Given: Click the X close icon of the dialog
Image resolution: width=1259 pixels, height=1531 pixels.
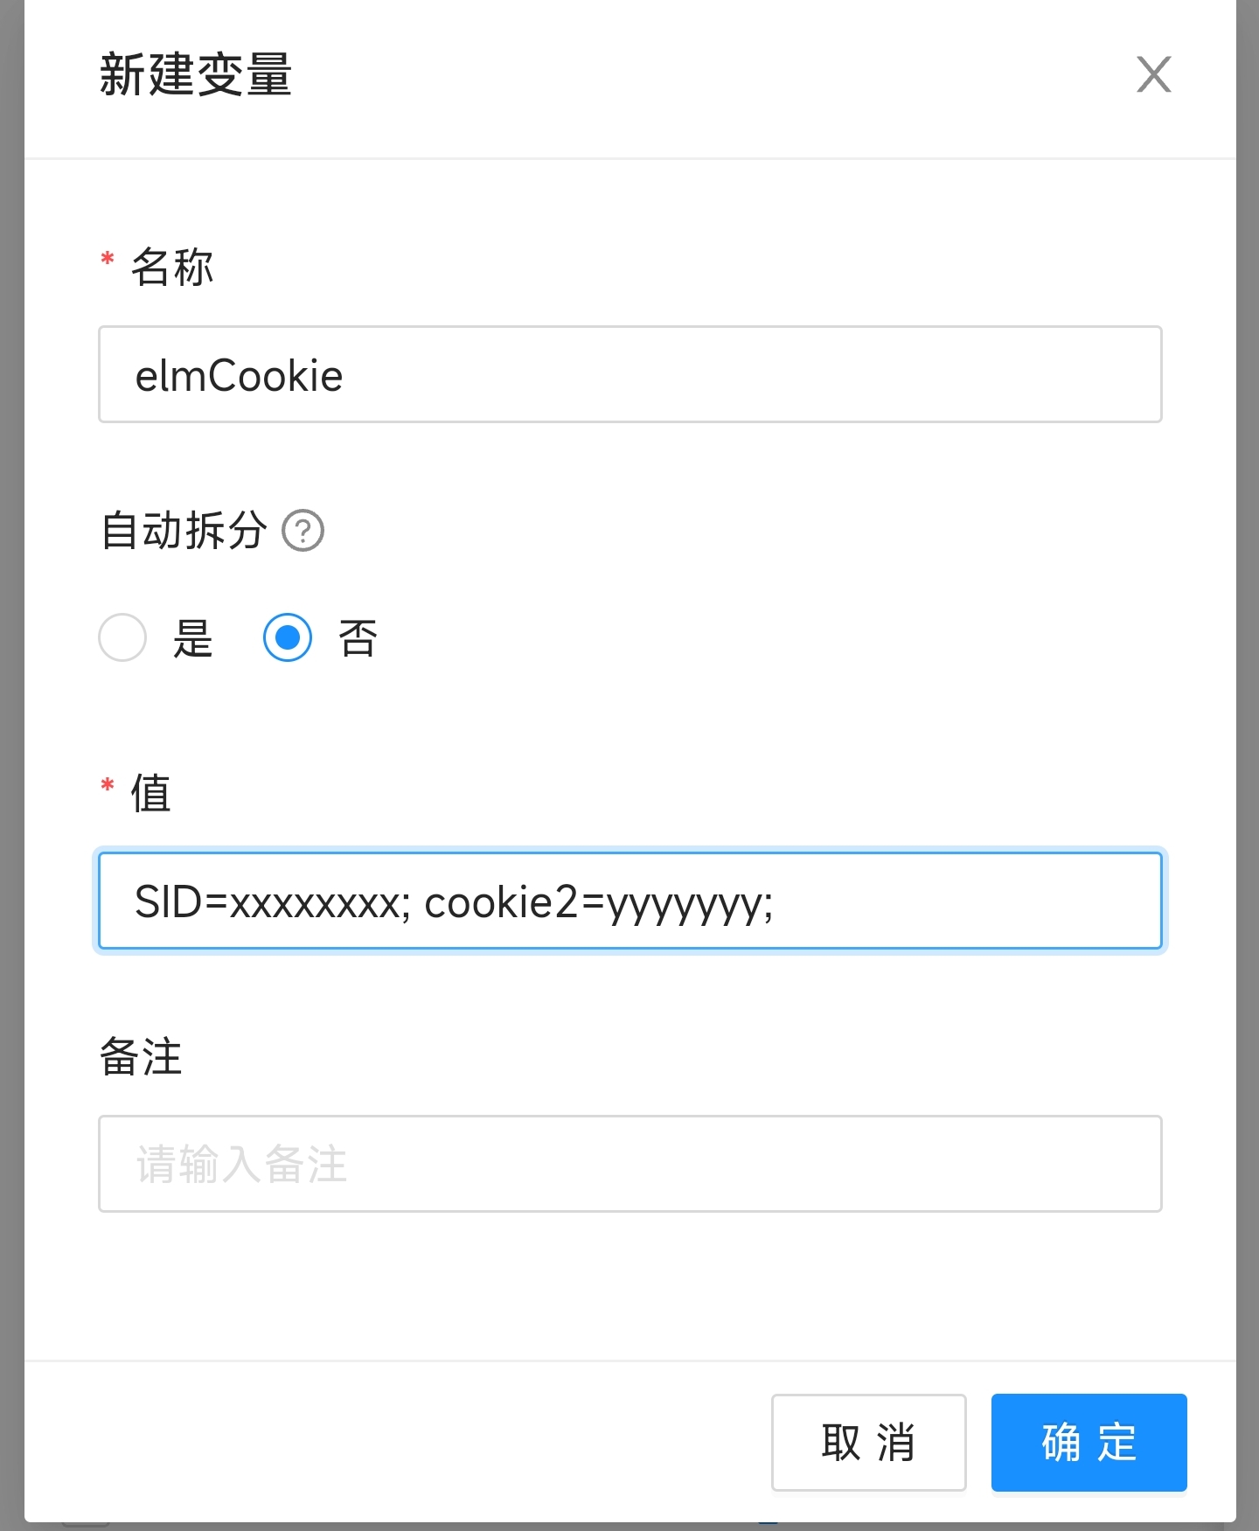Looking at the screenshot, I should click(x=1153, y=75).
